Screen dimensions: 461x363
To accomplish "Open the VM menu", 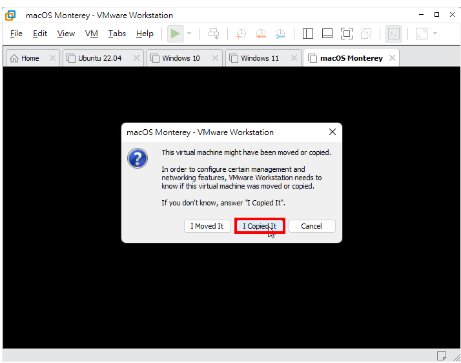I will (x=92, y=34).
